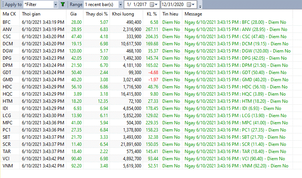The image size is (302, 178).
Task: Sort by Gia column header
Action: (73, 14)
